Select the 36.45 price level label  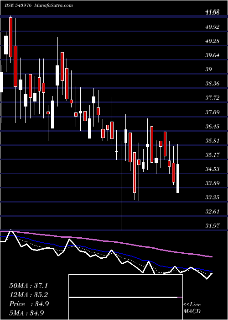tap(212, 127)
